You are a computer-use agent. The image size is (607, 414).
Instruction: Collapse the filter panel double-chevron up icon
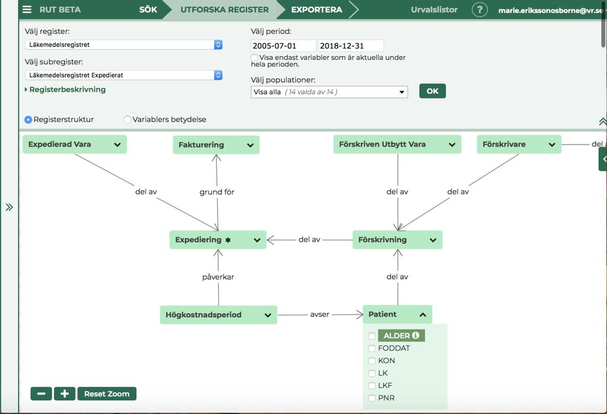pyautogui.click(x=602, y=122)
